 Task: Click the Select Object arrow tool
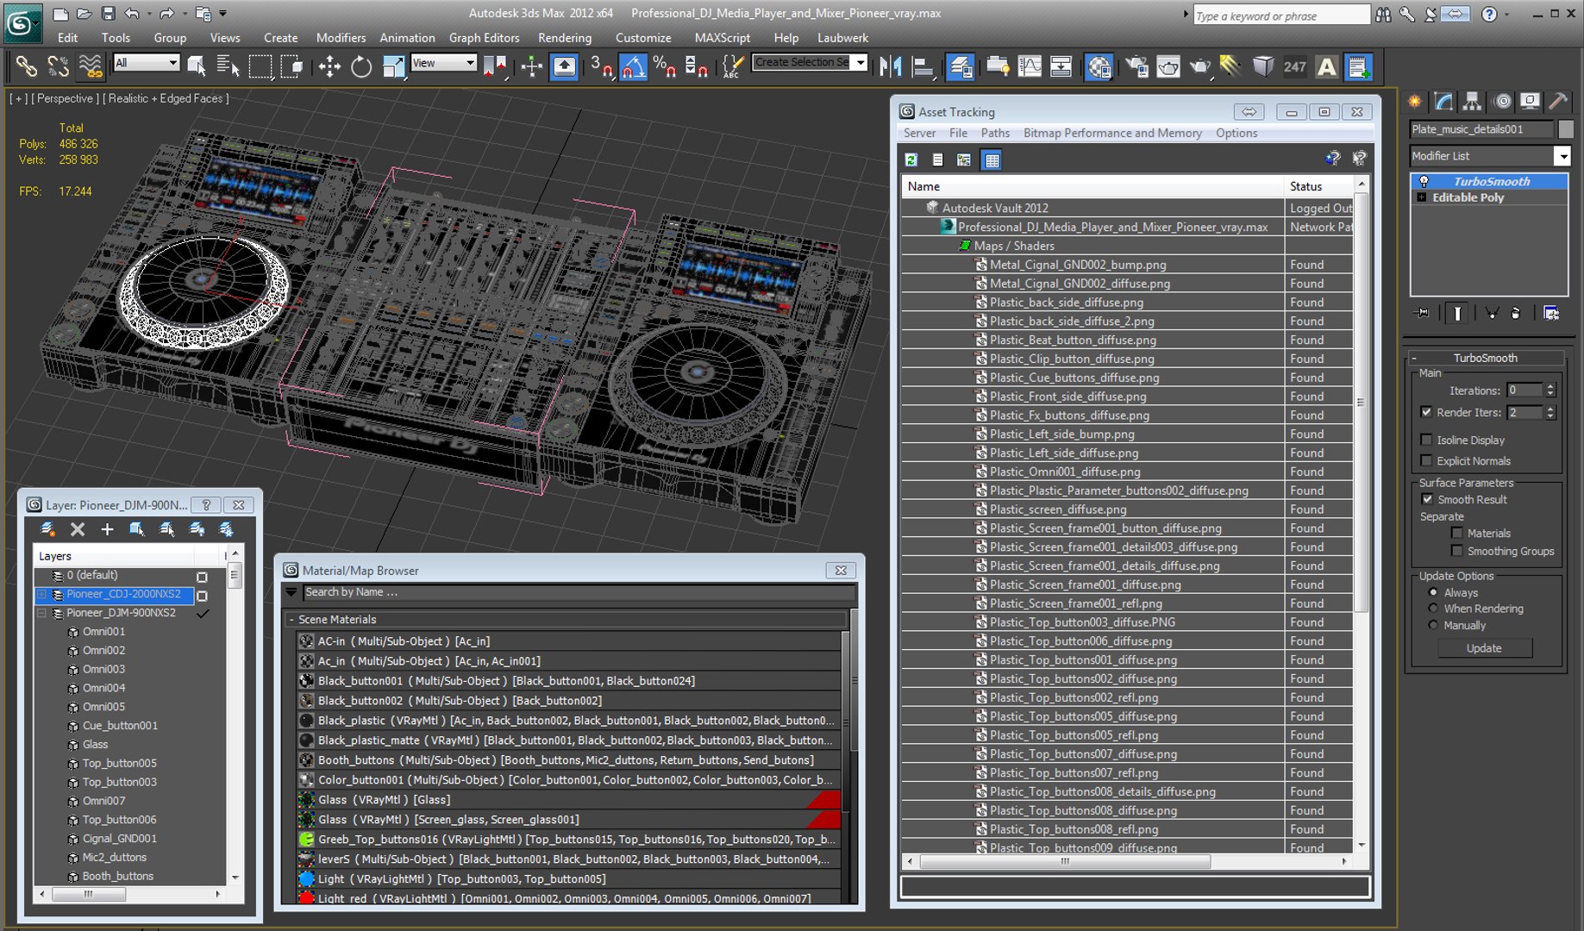coord(197,66)
